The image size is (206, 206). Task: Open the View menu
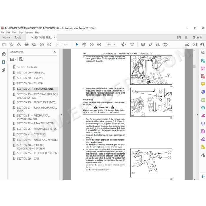pos(14,32)
